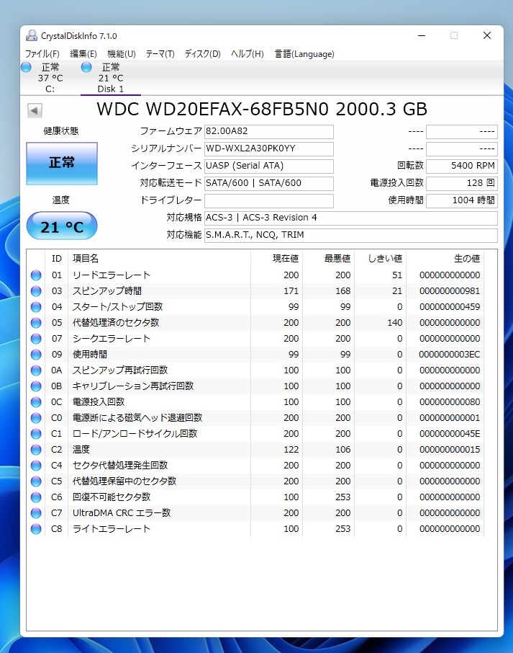Click status orb for ID C5 row
The height and width of the screenshot is (653, 513).
[x=36, y=481]
